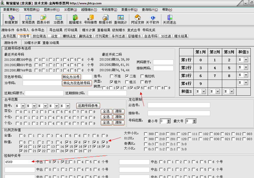
Task: Open the 3D图表 toolbar icon
Action: [x=59, y=19]
